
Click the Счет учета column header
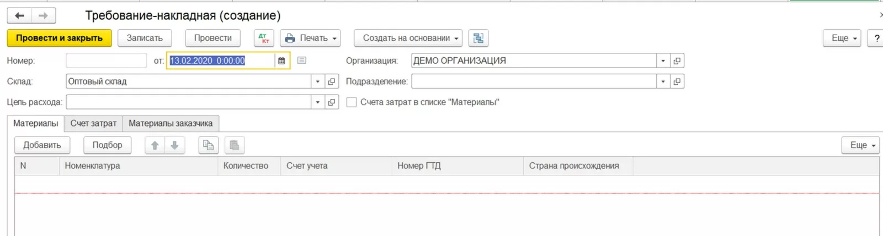[336, 166]
